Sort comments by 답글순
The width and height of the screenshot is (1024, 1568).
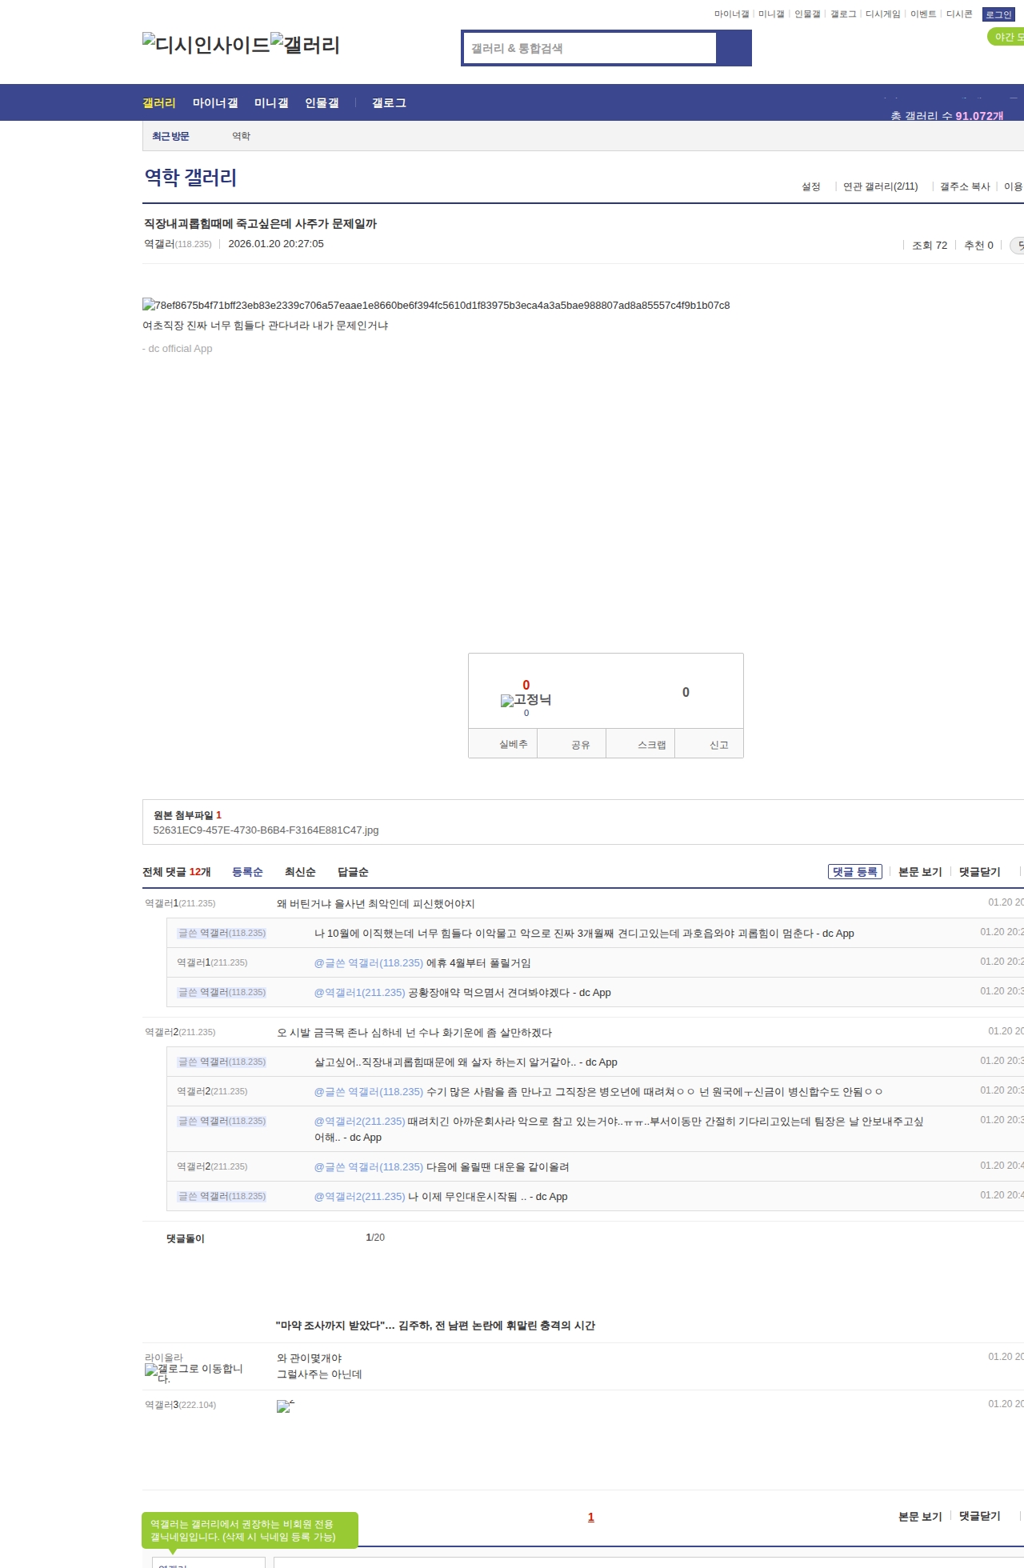point(353,872)
